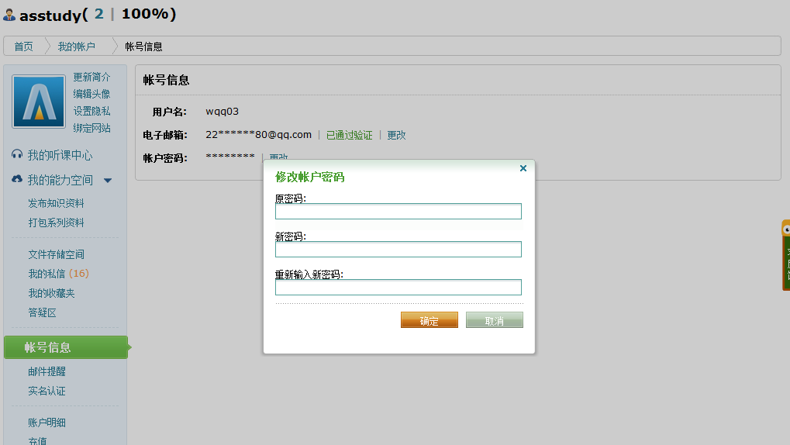Open 邮件提醒 in sidebar

tap(47, 371)
